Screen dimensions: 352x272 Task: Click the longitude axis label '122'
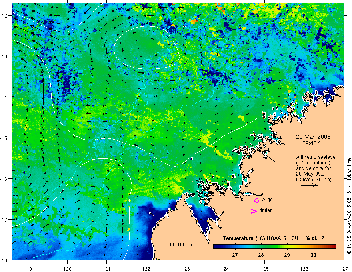(x=146, y=269)
